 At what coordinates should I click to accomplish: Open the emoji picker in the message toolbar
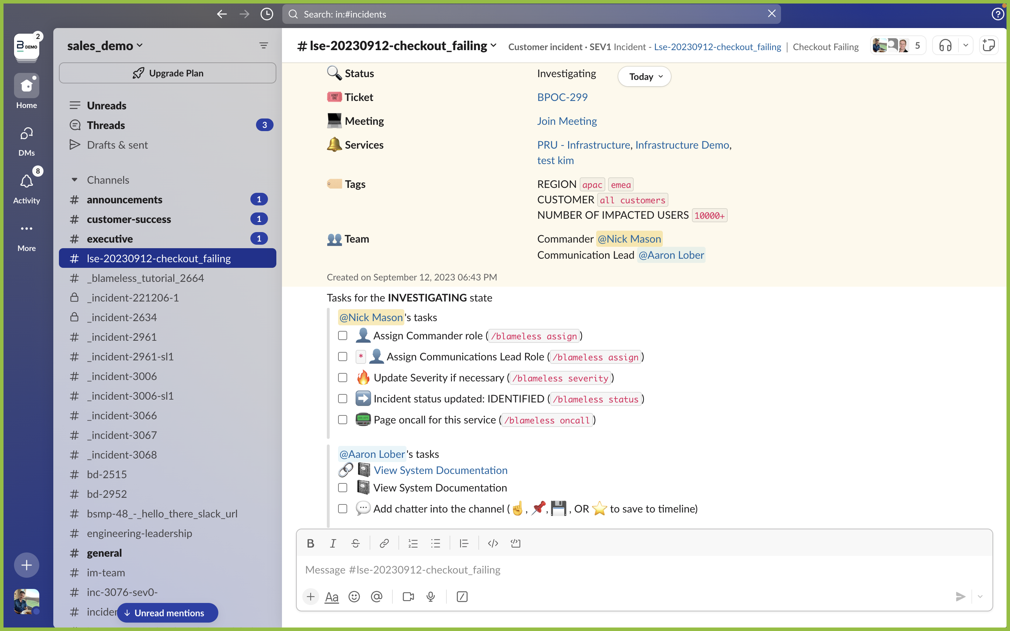tap(354, 596)
